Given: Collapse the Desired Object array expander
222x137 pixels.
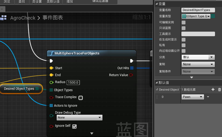Looking at the screenshot, I should 157,89.
